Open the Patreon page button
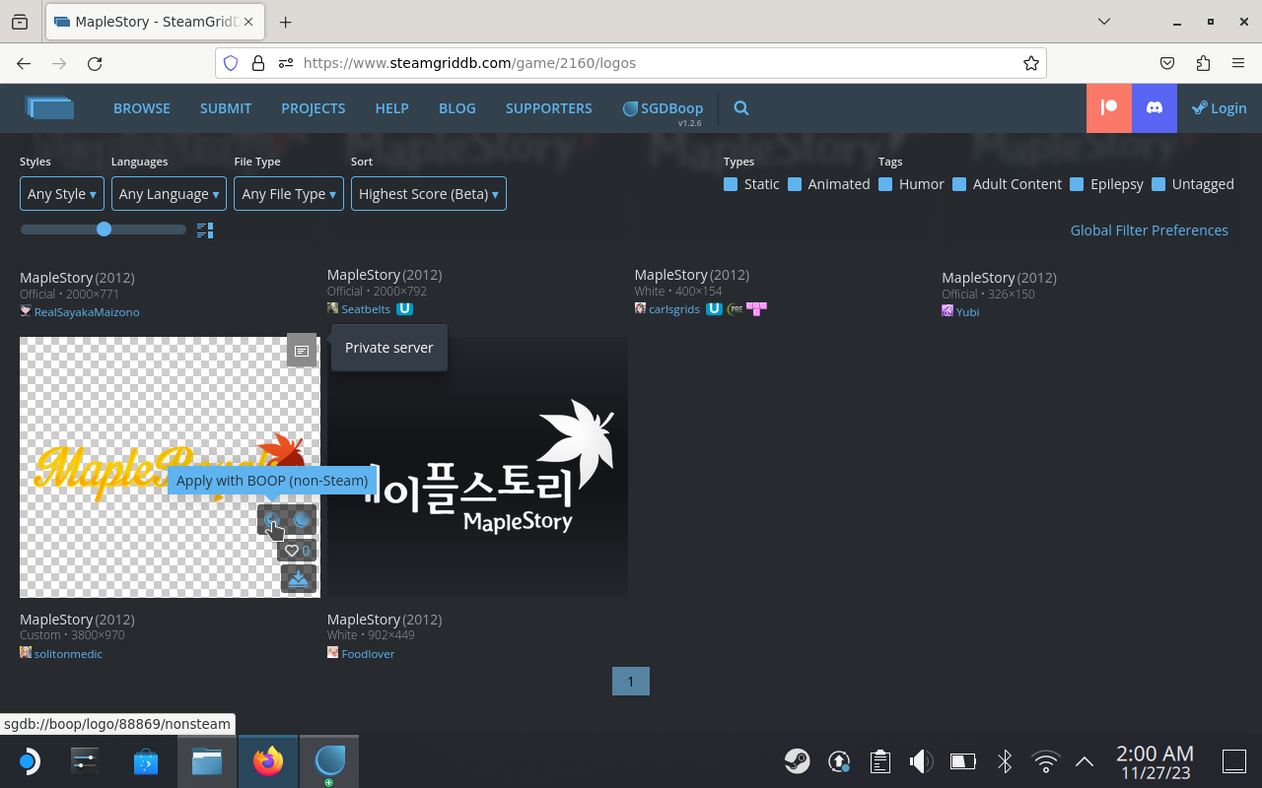Image resolution: width=1262 pixels, height=788 pixels. coord(1109,108)
